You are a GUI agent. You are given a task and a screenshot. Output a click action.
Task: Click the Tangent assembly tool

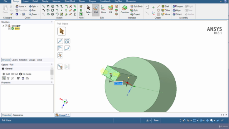pyautogui.click(x=178, y=6)
